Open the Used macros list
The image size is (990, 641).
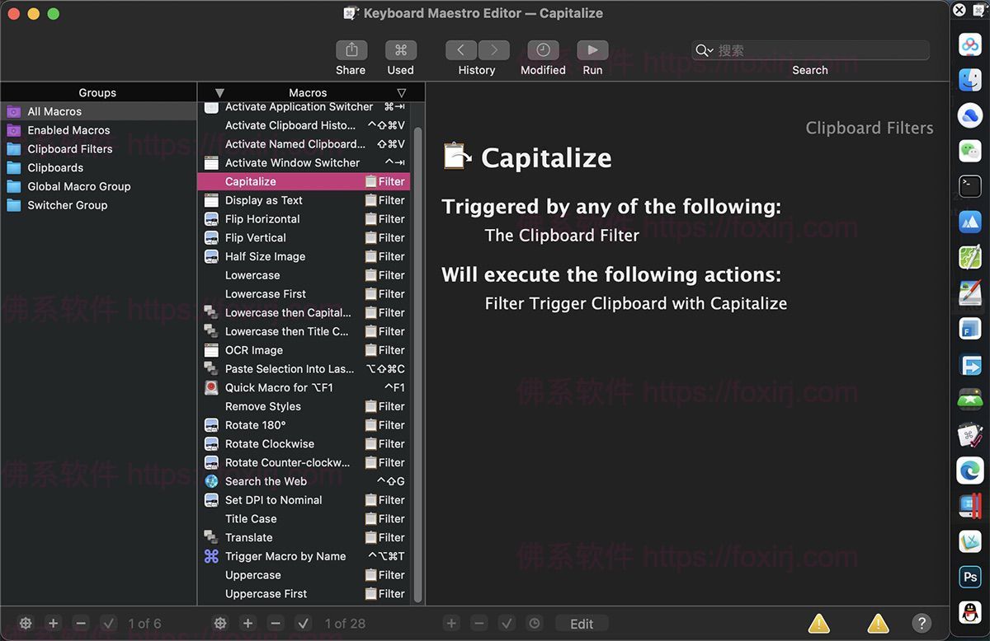(x=400, y=50)
